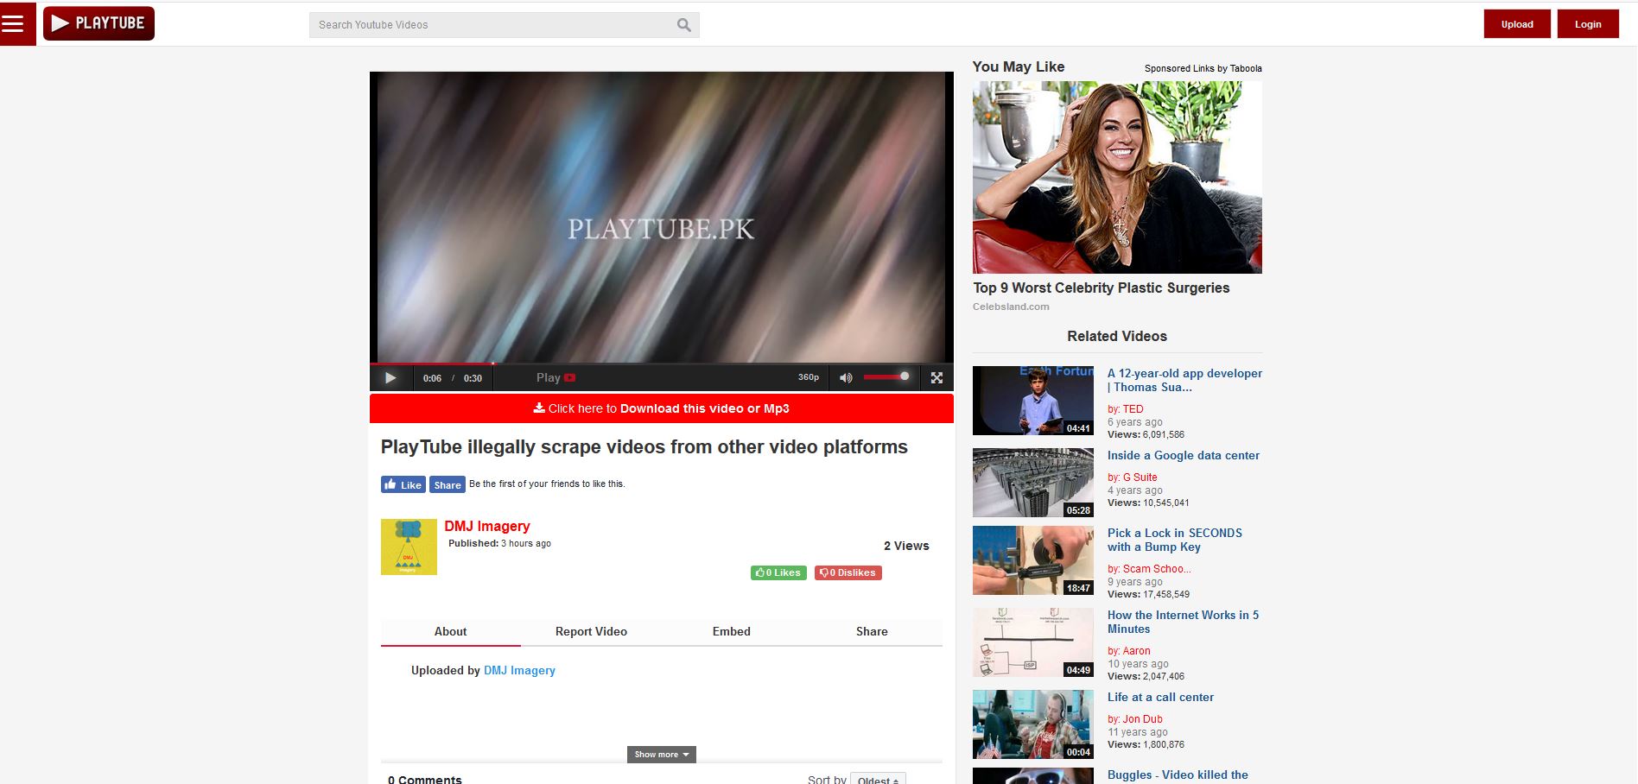Open A 12-year-old app developer title
This screenshot has width=1638, height=784.
tap(1184, 380)
